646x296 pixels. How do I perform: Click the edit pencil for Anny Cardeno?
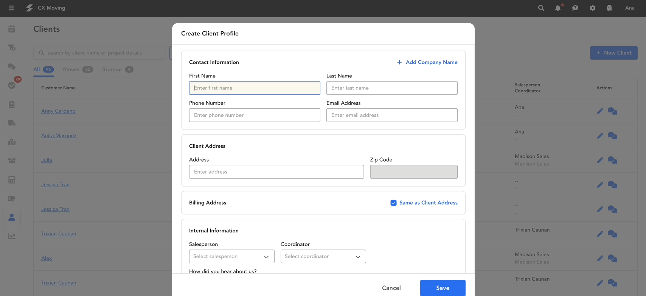coord(600,111)
